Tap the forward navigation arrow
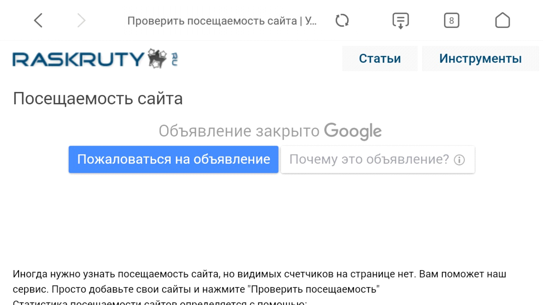This screenshot has width=543, height=305. 81,20
